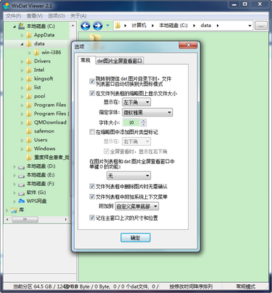Open the 自定义菜单底部 dropdown

pos(137,207)
